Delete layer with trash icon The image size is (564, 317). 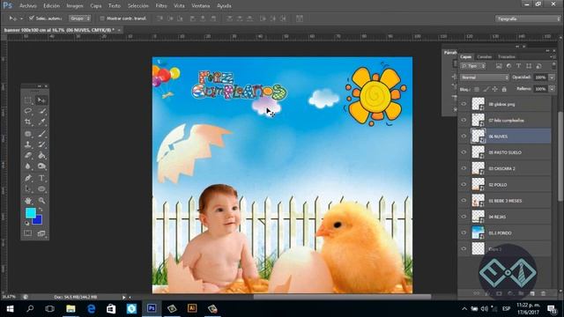tap(543, 293)
